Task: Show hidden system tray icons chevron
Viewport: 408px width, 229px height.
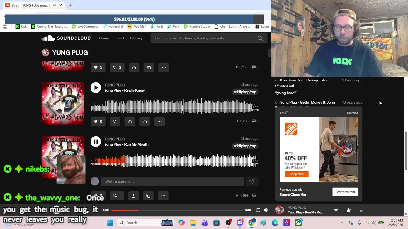Action: click(x=342, y=223)
